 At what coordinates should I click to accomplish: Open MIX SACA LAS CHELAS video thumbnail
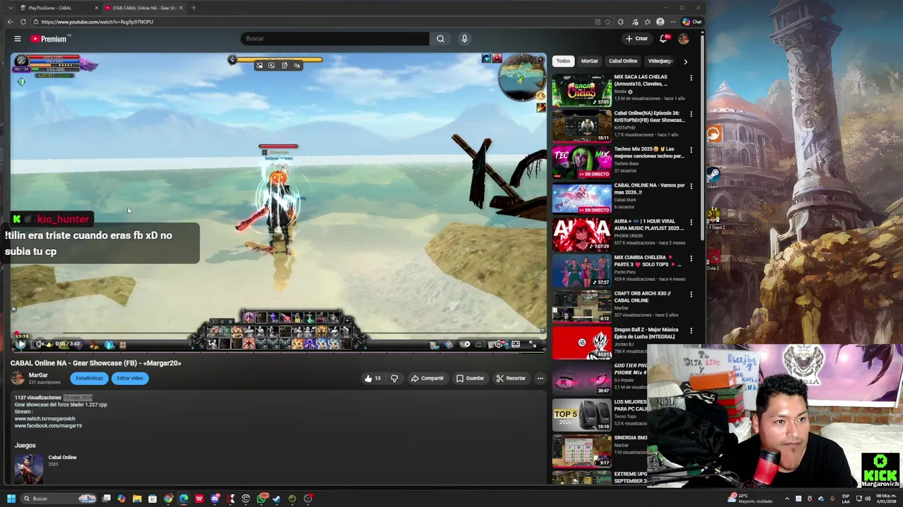(x=582, y=90)
